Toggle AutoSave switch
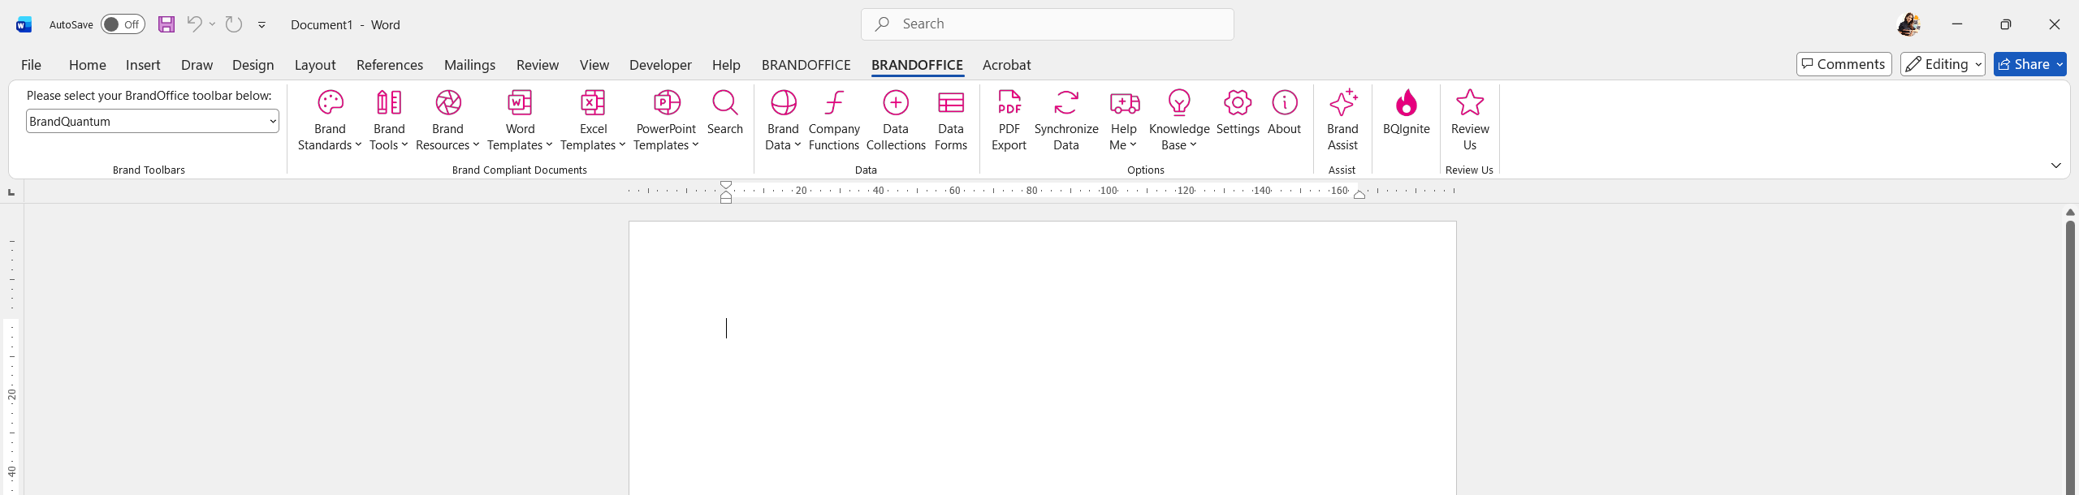The height and width of the screenshot is (495, 2079). click(x=123, y=24)
